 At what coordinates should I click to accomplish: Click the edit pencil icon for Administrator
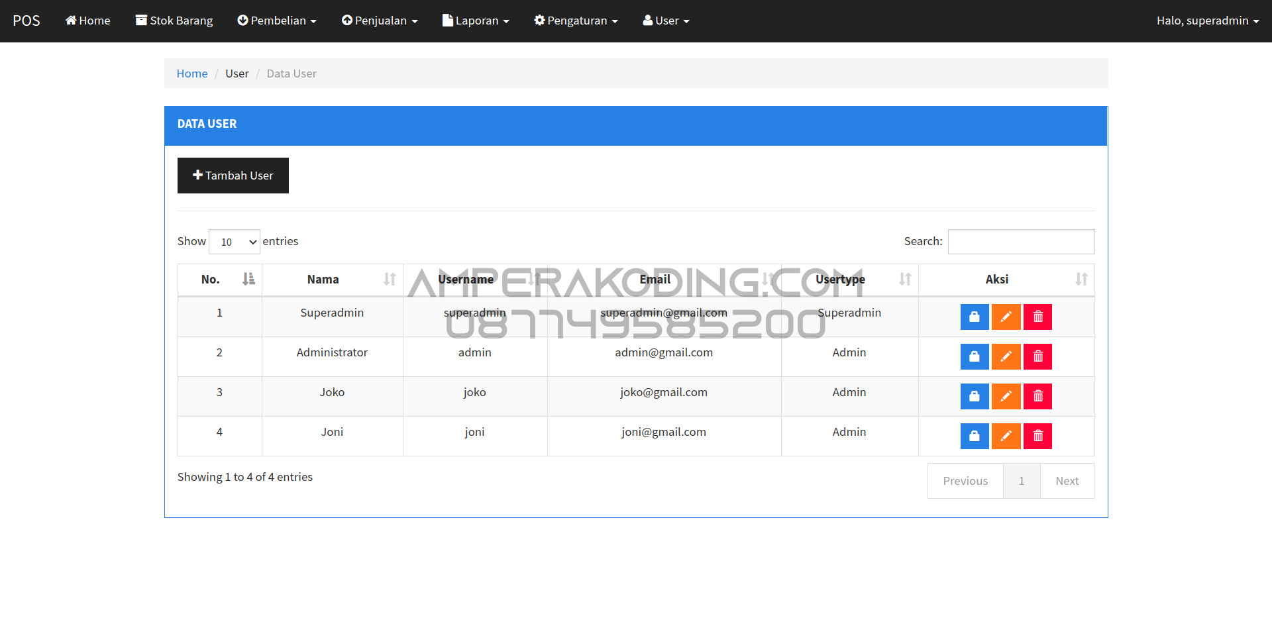1006,357
